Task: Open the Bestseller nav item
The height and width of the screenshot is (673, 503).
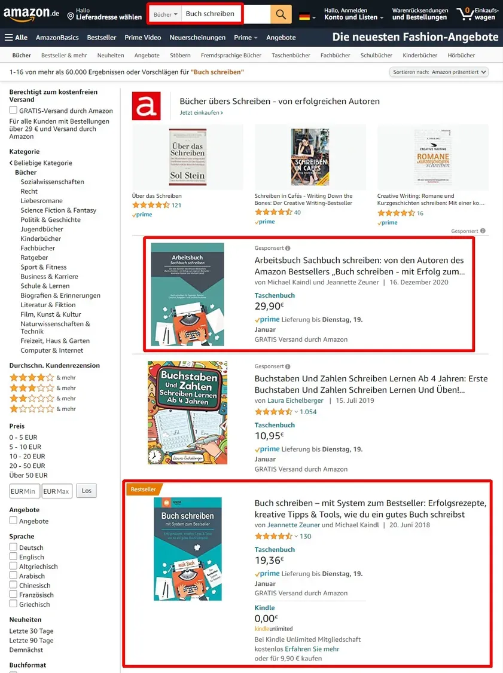Action: tap(101, 37)
